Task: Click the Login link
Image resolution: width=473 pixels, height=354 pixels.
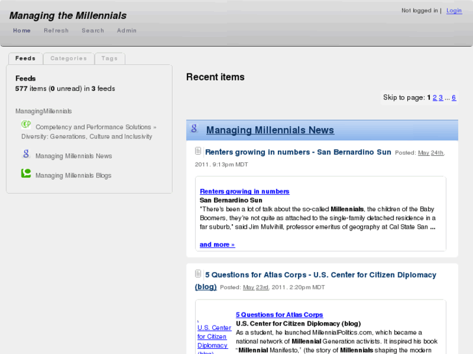Action: pyautogui.click(x=453, y=11)
